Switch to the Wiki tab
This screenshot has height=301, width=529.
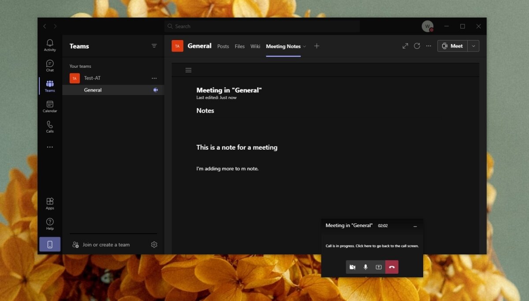(255, 46)
